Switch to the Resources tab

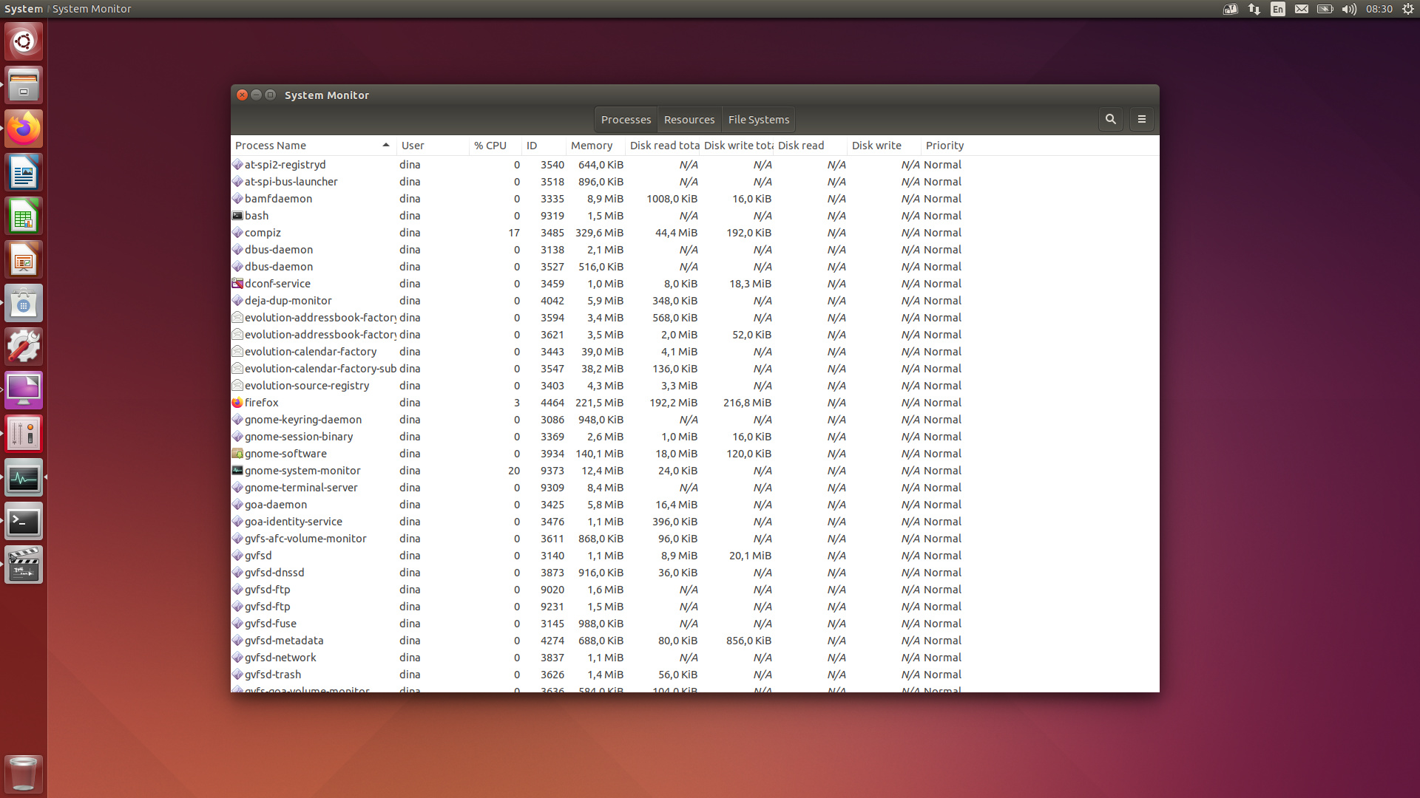tap(689, 120)
